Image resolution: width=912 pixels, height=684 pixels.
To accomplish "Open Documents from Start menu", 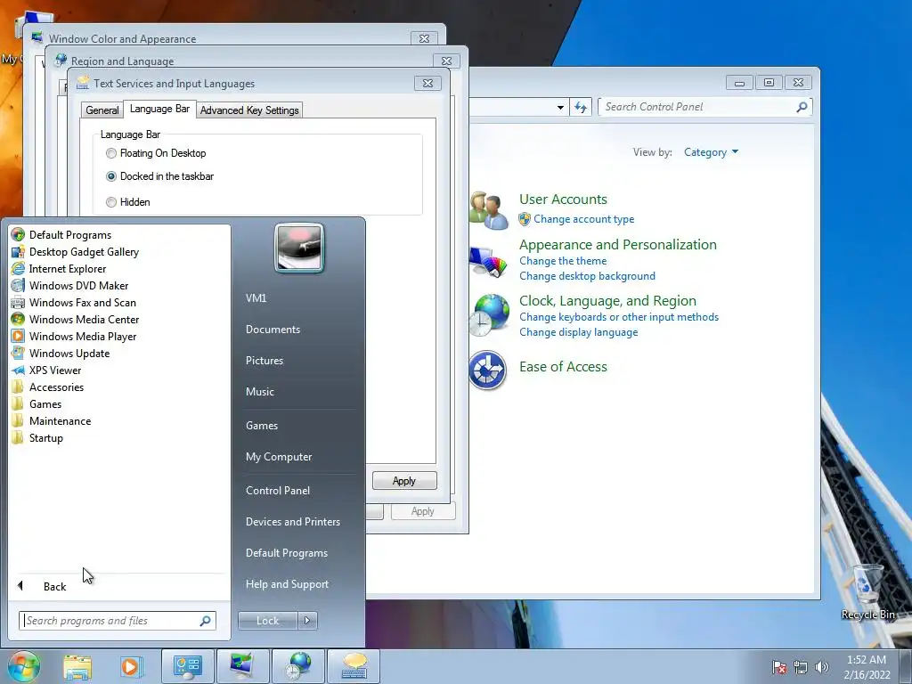I will pos(273,330).
